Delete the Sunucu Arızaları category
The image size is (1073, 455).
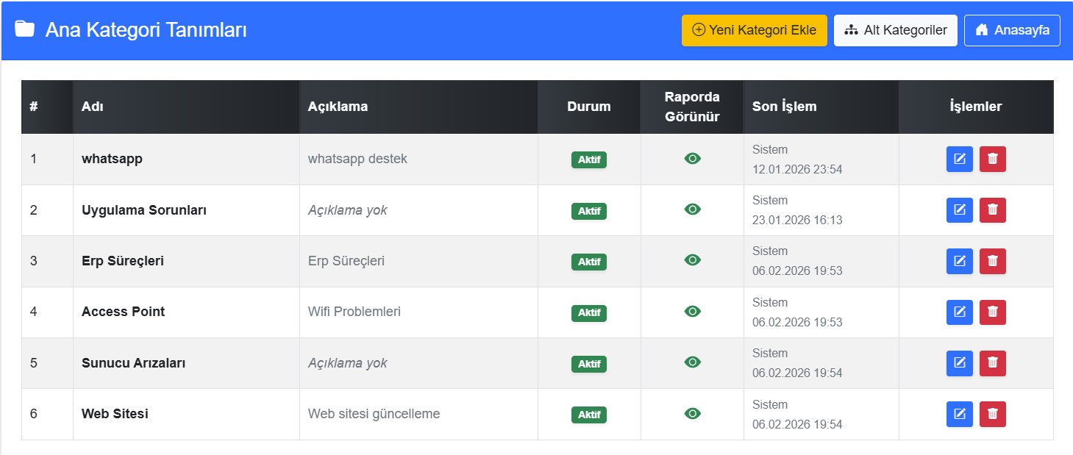click(x=992, y=363)
